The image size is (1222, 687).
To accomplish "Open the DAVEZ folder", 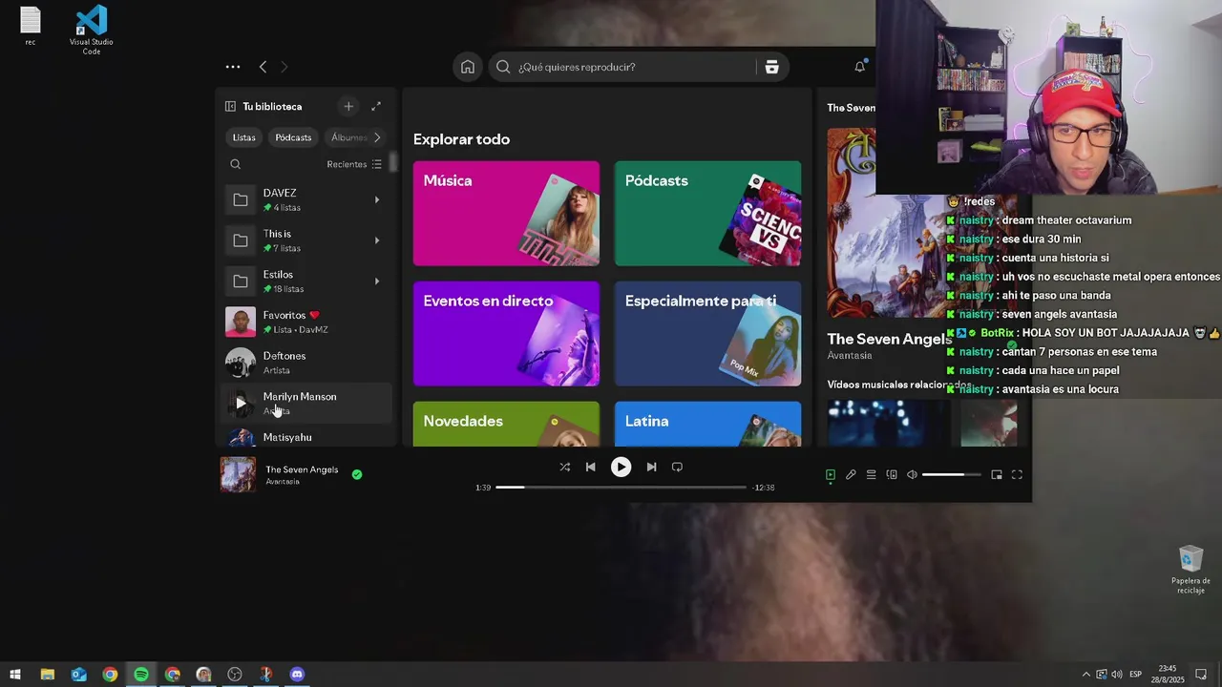I will [x=304, y=200].
